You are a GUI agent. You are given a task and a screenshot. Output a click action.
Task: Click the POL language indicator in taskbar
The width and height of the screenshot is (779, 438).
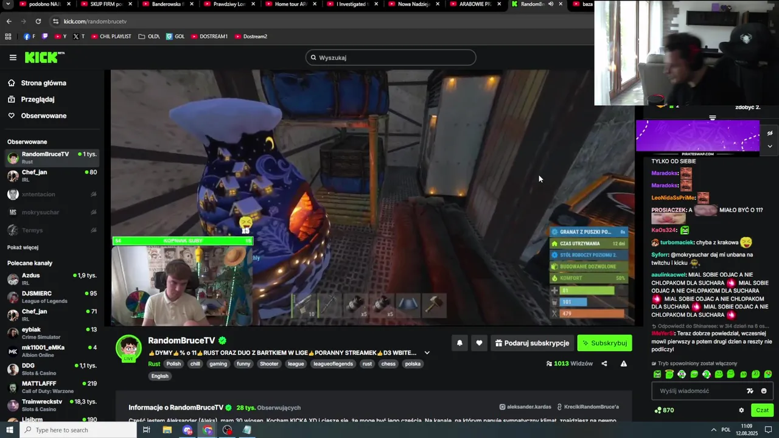[726, 430]
